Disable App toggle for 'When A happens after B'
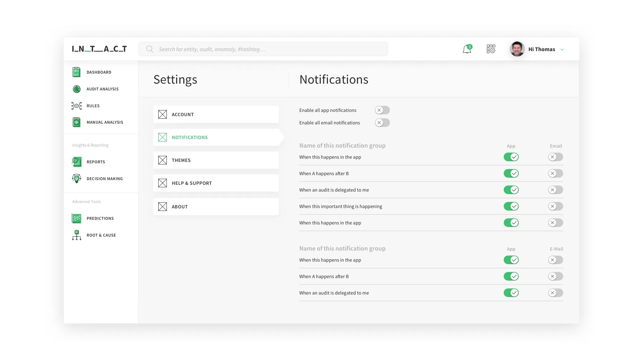The image size is (643, 361). (x=511, y=173)
